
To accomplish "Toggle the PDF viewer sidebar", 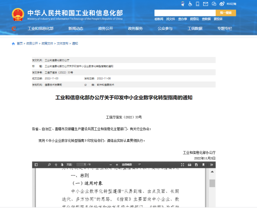I will coord(36,165).
